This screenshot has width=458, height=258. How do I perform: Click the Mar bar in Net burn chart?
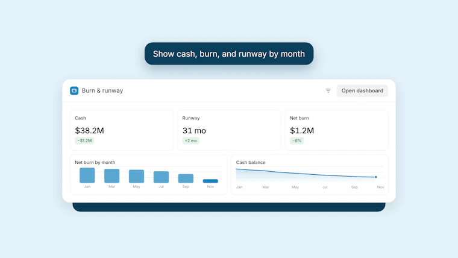tap(112, 176)
